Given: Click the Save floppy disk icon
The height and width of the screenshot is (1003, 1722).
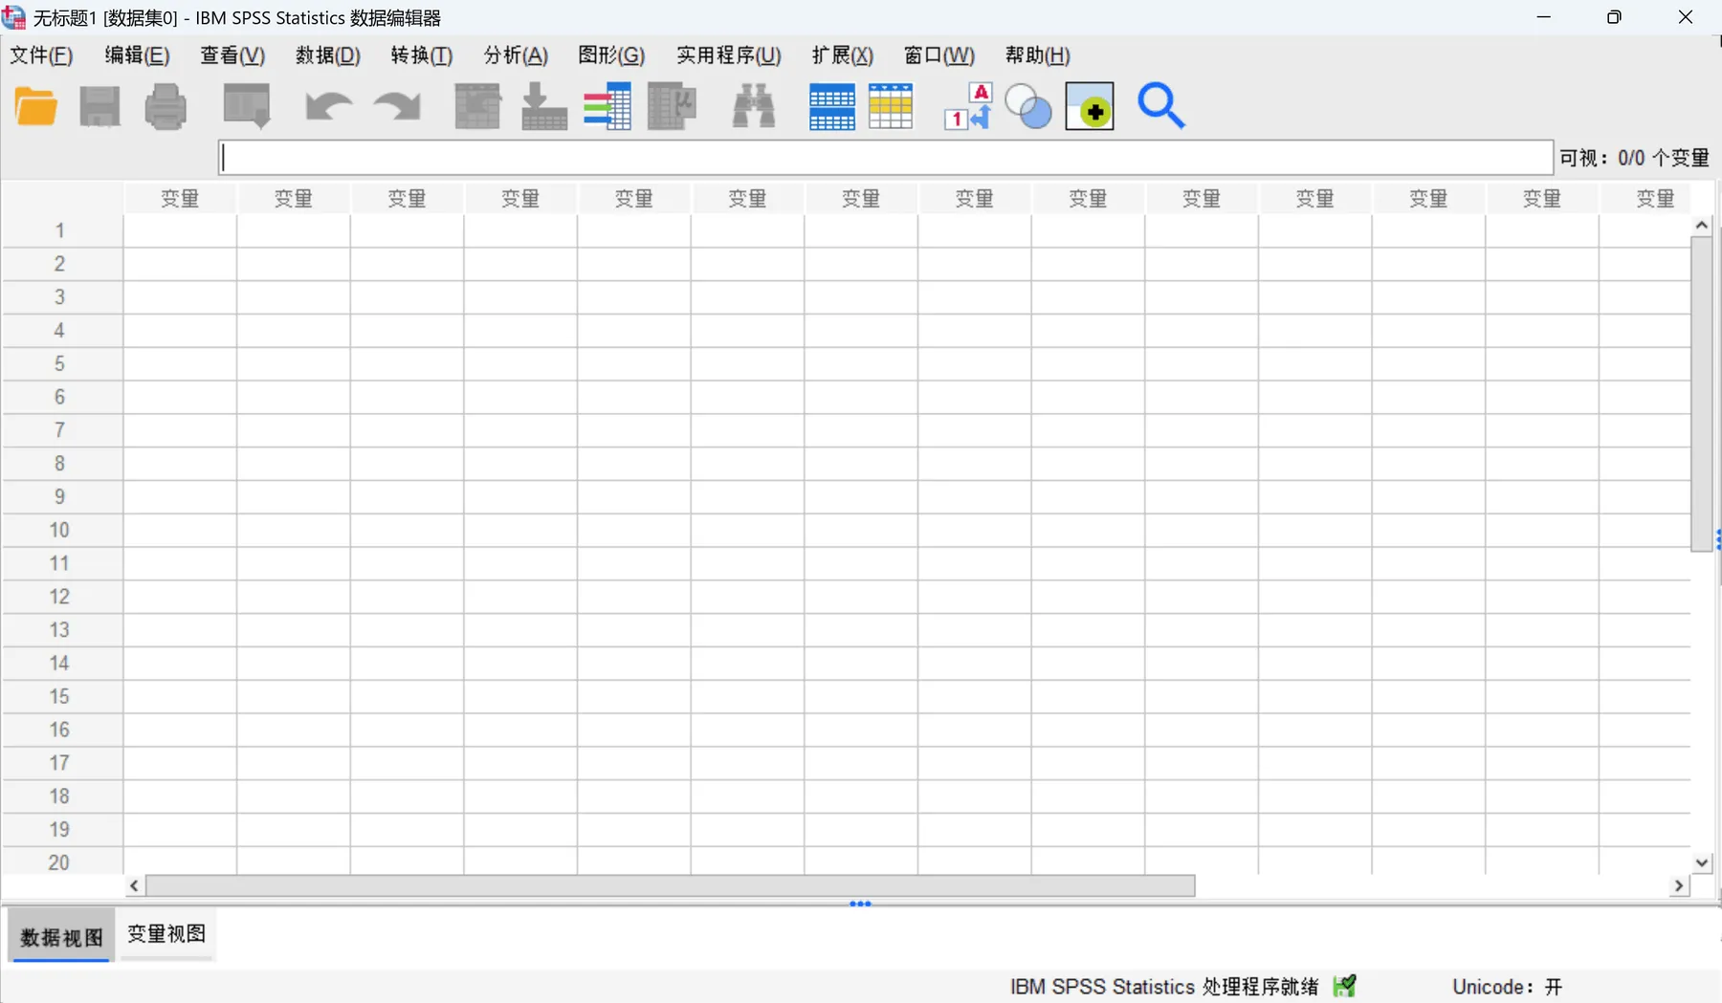Looking at the screenshot, I should coord(99,106).
